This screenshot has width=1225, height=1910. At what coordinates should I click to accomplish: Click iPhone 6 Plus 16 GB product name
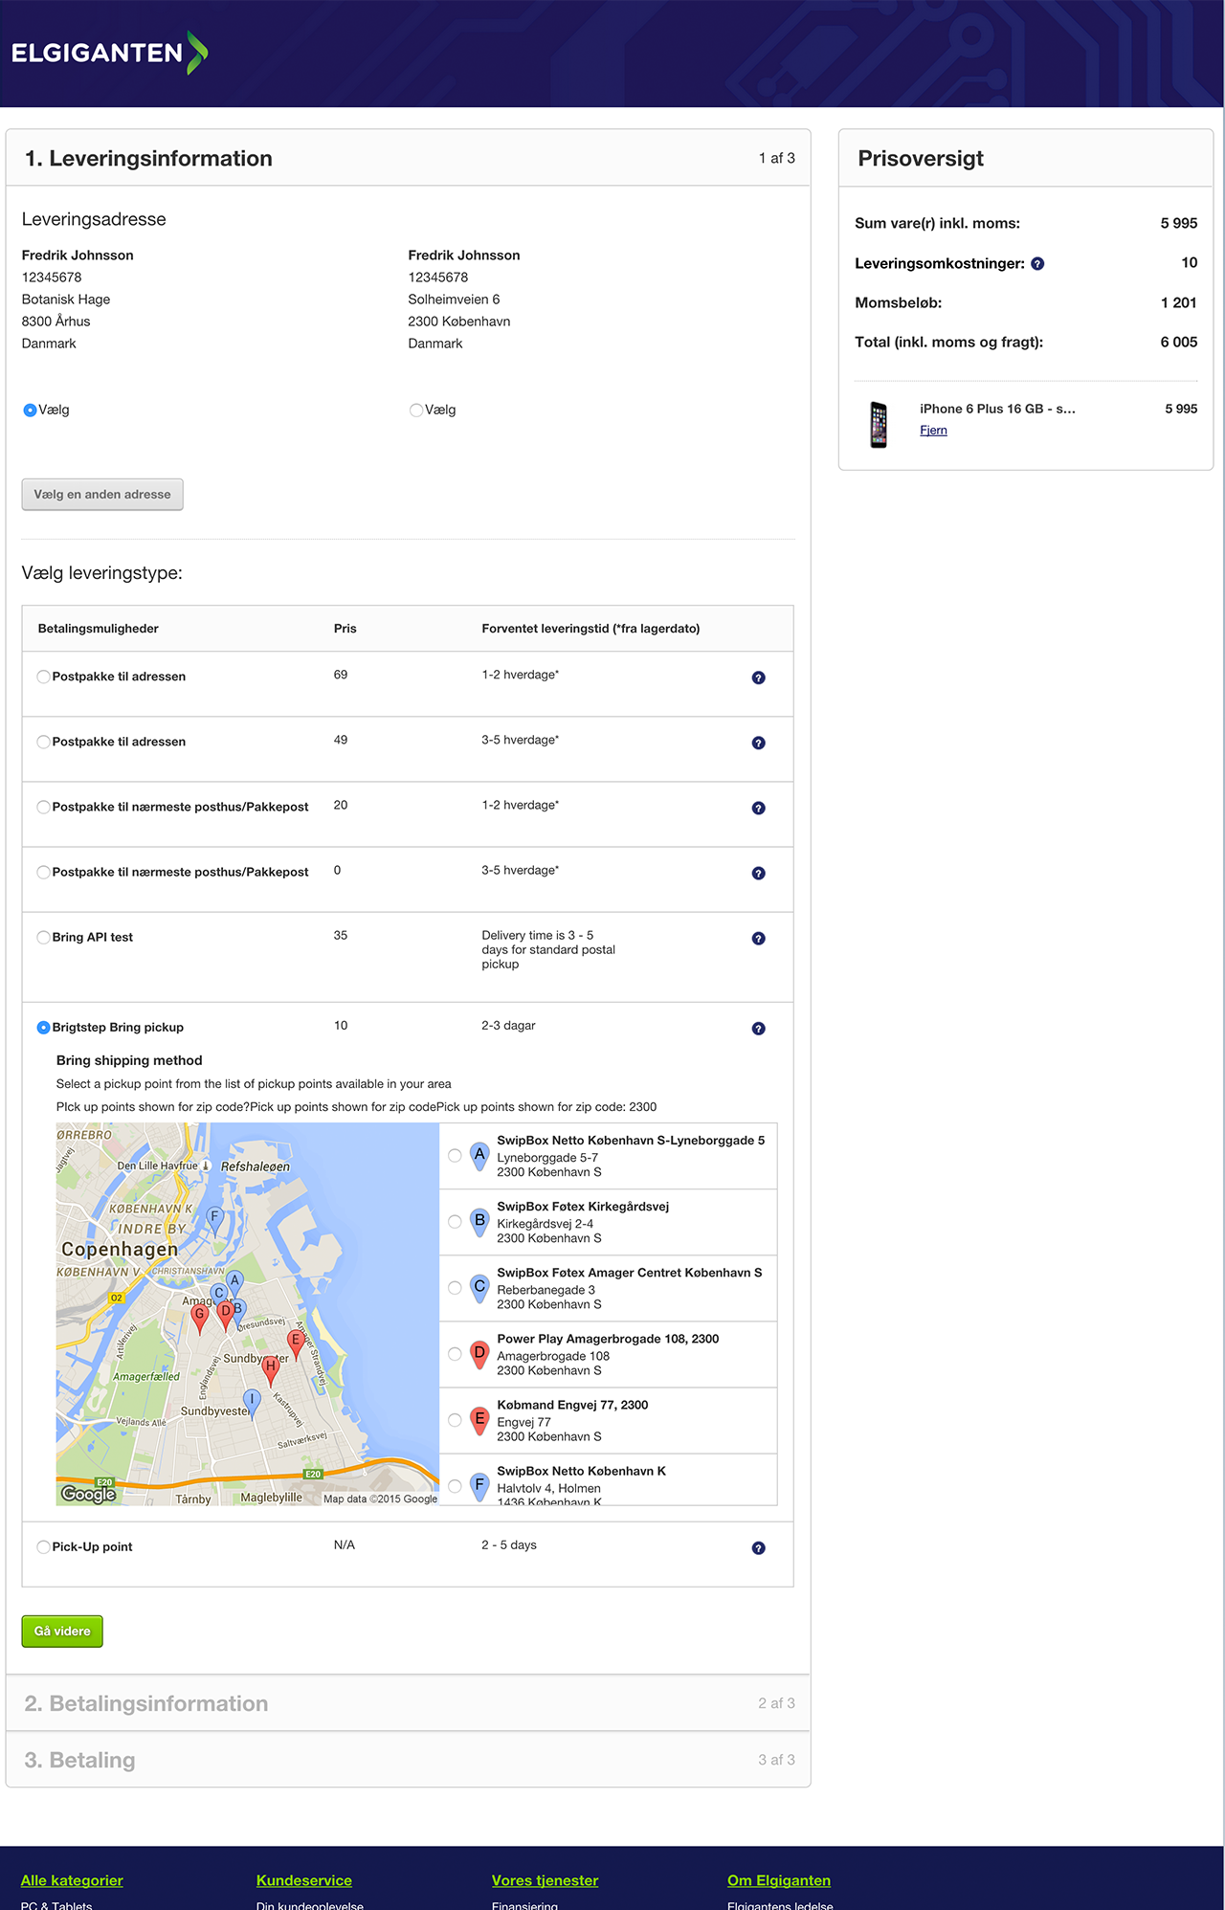pos(997,409)
